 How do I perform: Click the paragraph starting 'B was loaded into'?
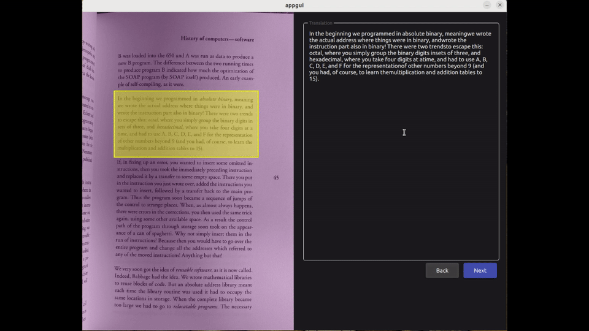point(185,70)
